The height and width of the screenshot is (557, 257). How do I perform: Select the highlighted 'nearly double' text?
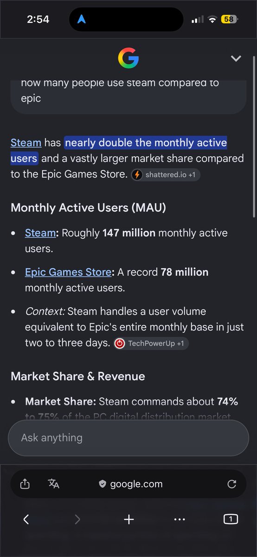(119, 150)
